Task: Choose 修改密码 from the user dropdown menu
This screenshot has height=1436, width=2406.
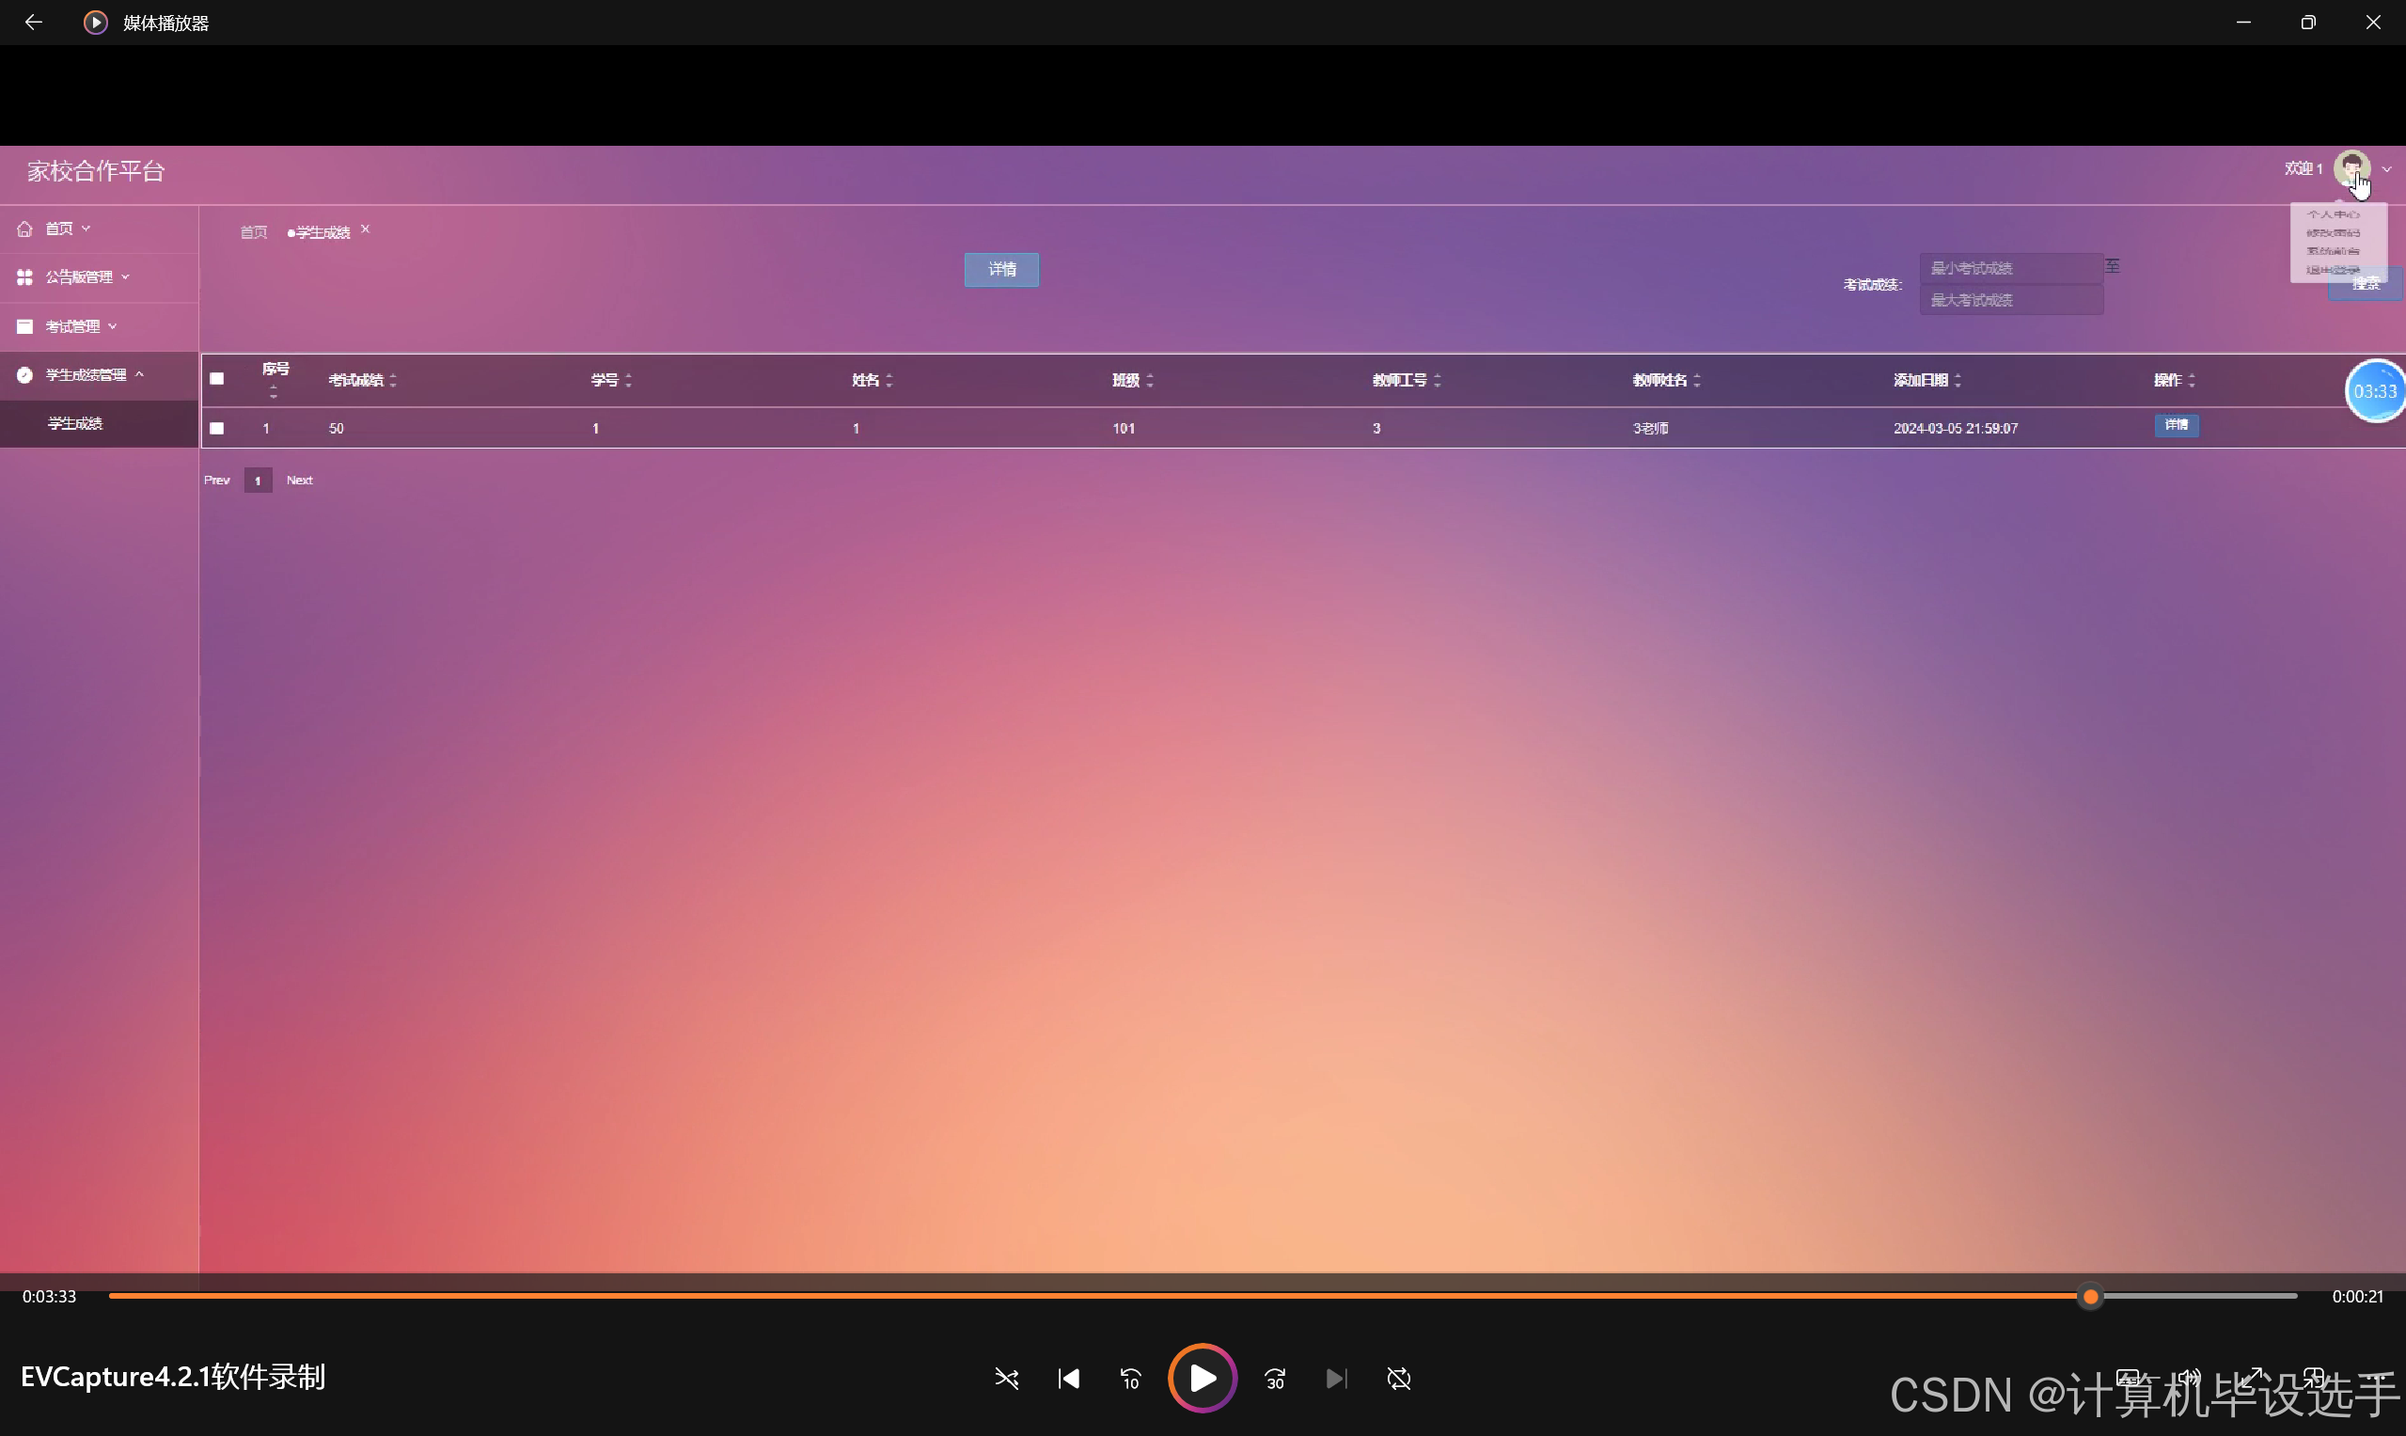Action: [x=2333, y=233]
